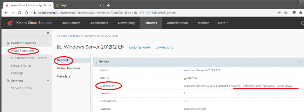Click the browser back arrow
The height and width of the screenshot is (112, 304).
(x=6, y=13)
